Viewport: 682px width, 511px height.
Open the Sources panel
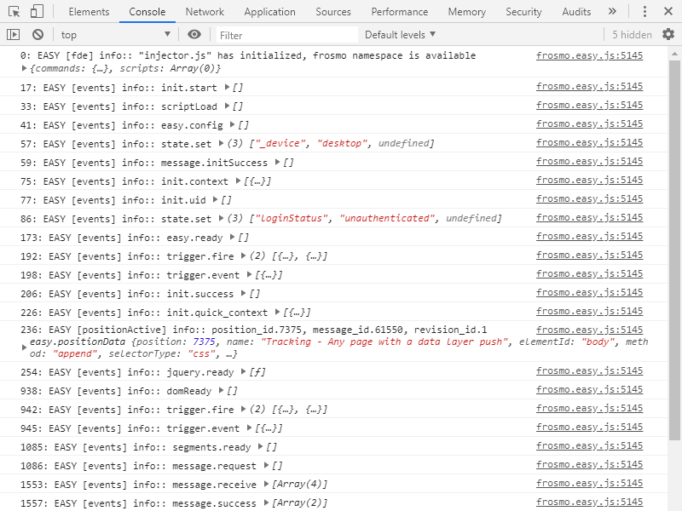point(333,11)
